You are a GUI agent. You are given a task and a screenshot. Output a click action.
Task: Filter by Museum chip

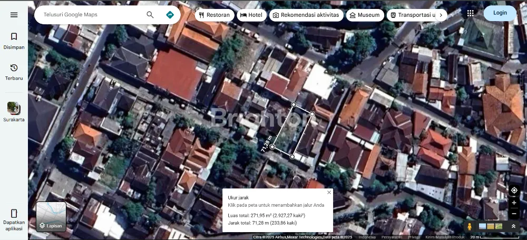tap(364, 15)
